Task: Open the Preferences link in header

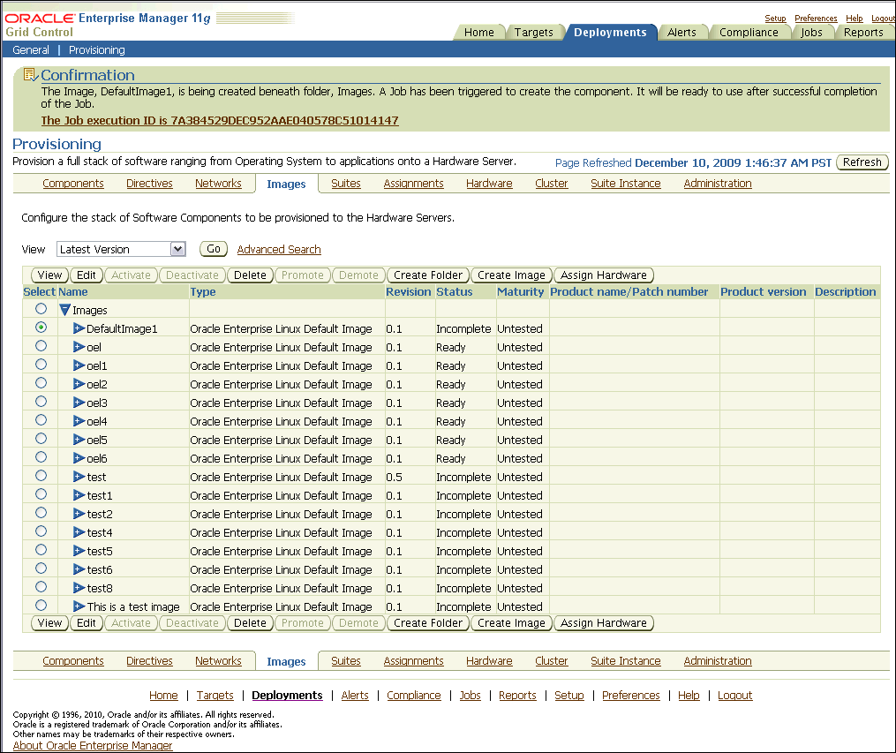Action: pyautogui.click(x=816, y=19)
